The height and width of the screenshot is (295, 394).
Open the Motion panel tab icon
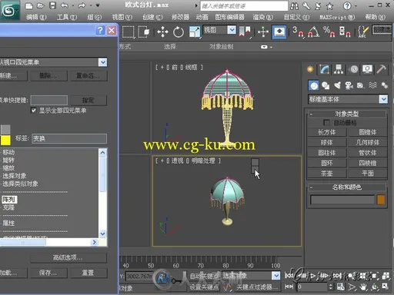click(x=354, y=69)
